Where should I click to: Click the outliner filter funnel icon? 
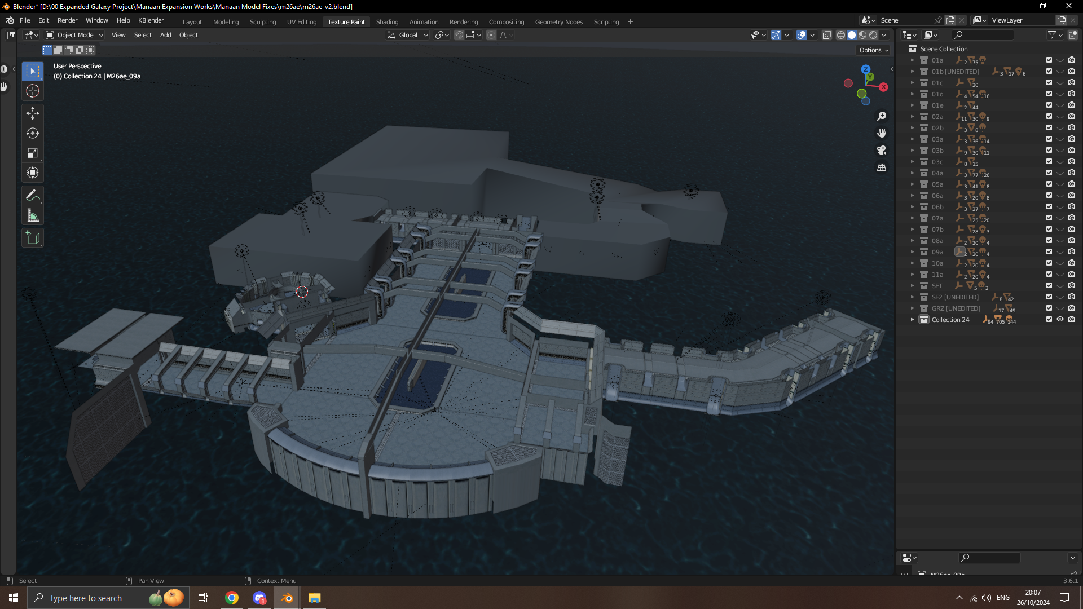point(1052,35)
